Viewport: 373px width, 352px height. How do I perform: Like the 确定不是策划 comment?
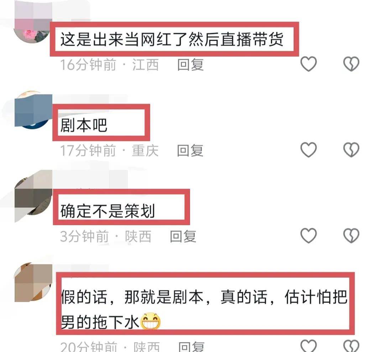(309, 235)
